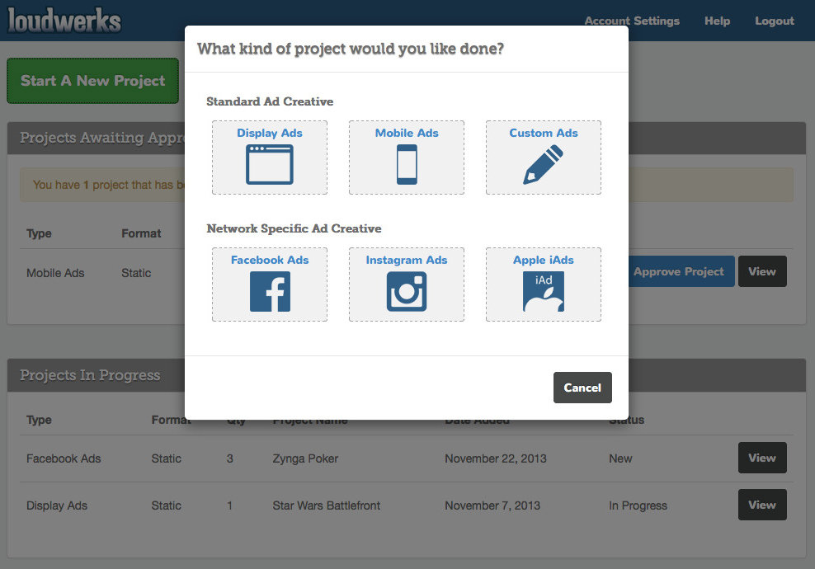The height and width of the screenshot is (569, 815).
Task: Click the loudwerks logo
Action: point(64,21)
